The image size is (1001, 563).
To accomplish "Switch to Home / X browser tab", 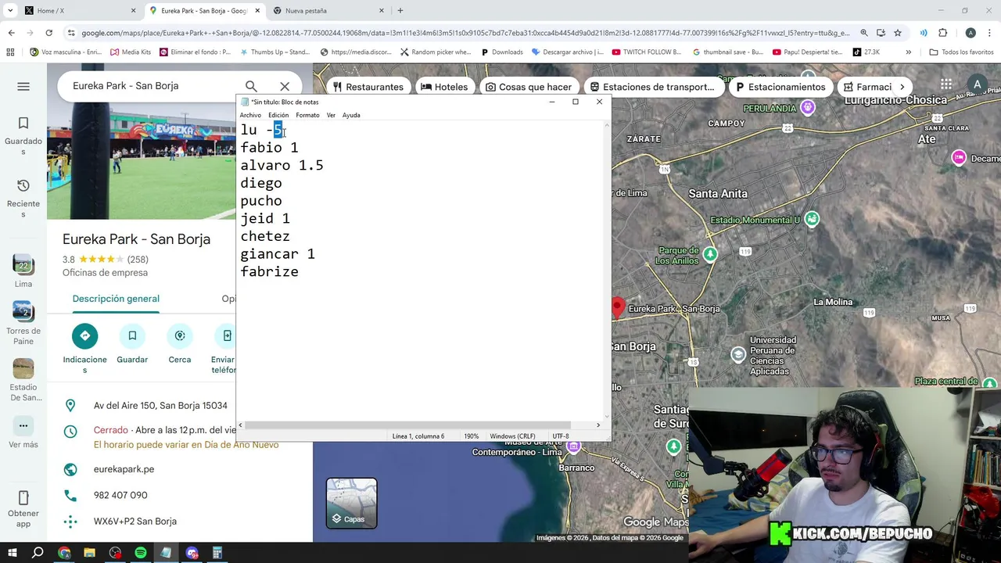I will pos(78,11).
